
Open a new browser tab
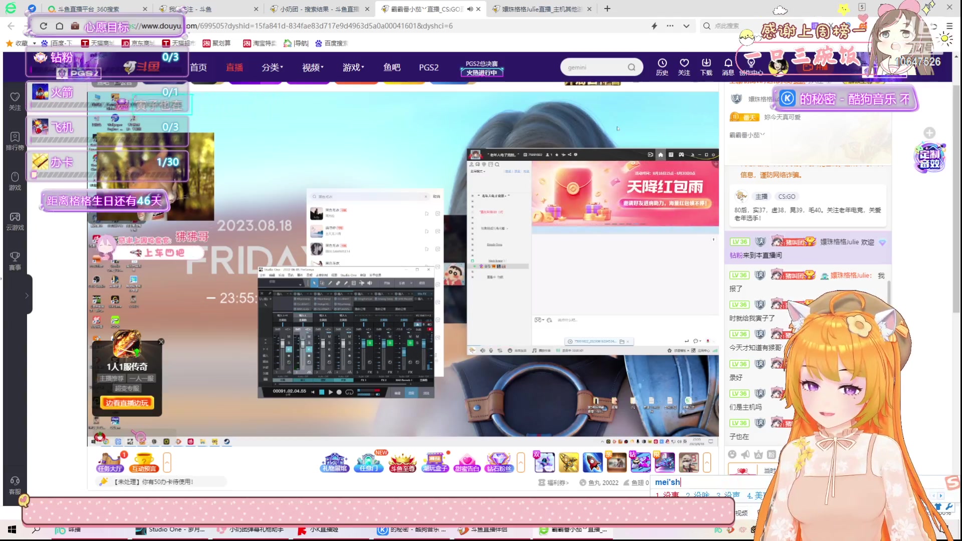tap(607, 9)
